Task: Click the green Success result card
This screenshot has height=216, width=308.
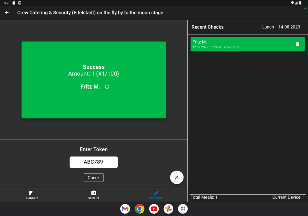Action: point(94,80)
